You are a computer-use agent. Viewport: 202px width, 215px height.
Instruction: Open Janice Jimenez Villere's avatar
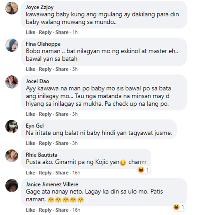pos(12,185)
